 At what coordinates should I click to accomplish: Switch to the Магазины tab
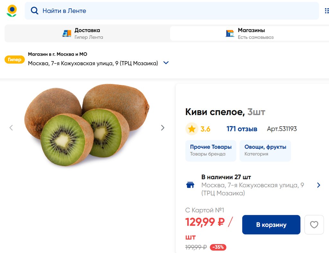(x=251, y=33)
